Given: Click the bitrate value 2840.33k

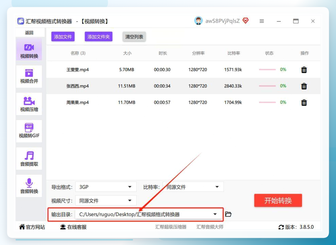Looking at the screenshot, I should click(x=233, y=86).
